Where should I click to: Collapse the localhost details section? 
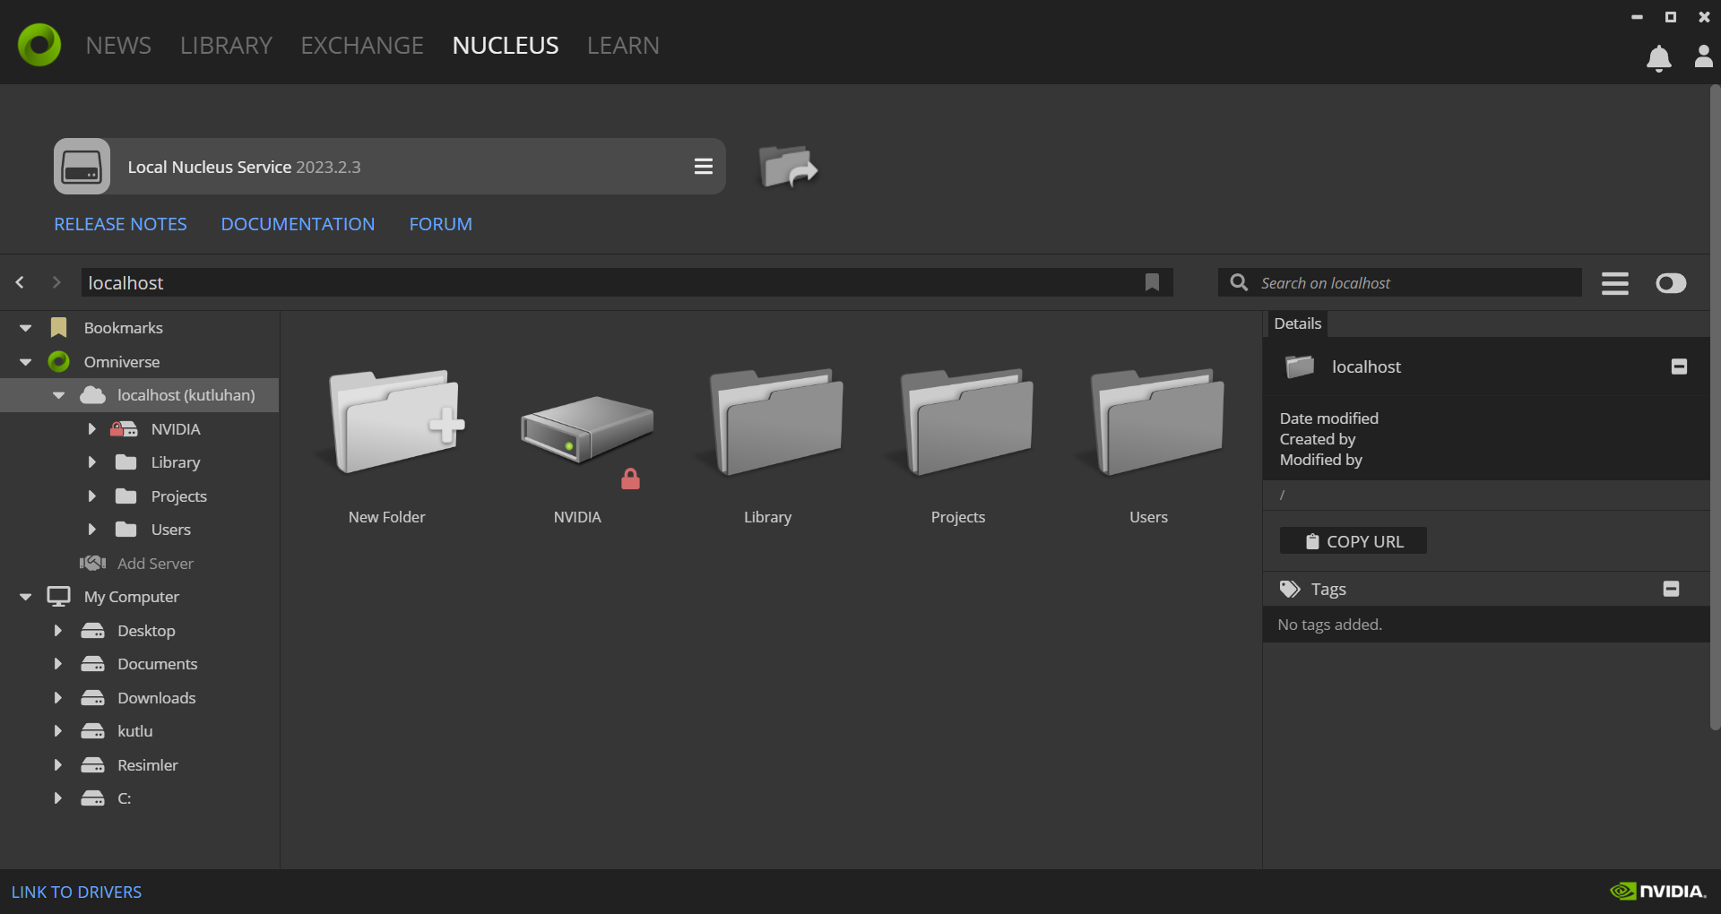point(1679,366)
